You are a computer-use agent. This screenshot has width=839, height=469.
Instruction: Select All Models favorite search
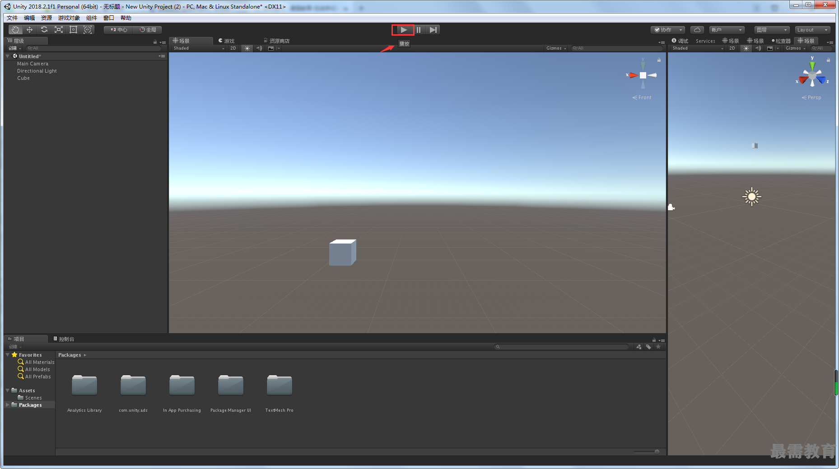tap(34, 369)
